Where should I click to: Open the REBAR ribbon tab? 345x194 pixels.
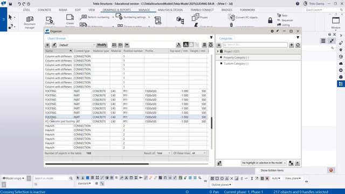coord(63,10)
